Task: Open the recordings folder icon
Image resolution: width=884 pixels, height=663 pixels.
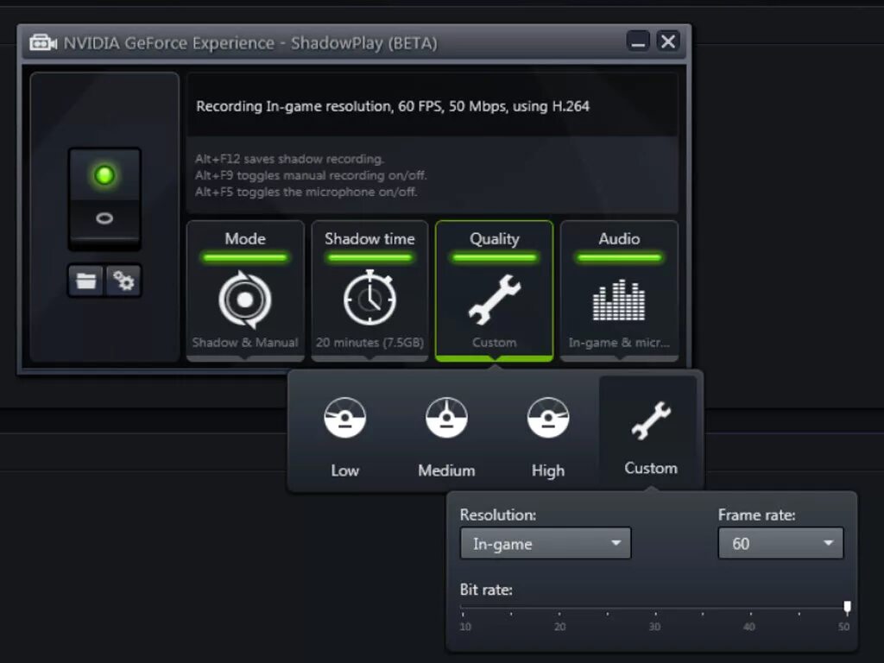Action: point(85,281)
